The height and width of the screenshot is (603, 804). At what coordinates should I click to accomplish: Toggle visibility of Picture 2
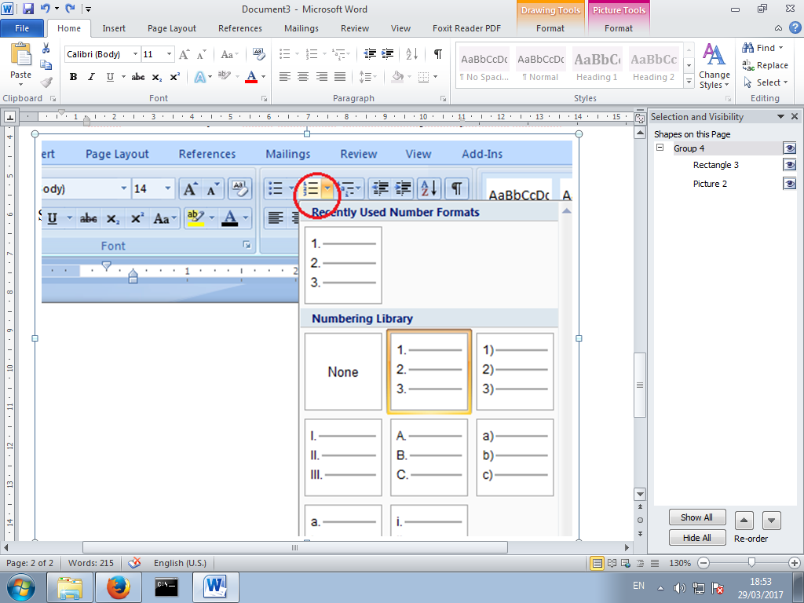pyautogui.click(x=790, y=183)
